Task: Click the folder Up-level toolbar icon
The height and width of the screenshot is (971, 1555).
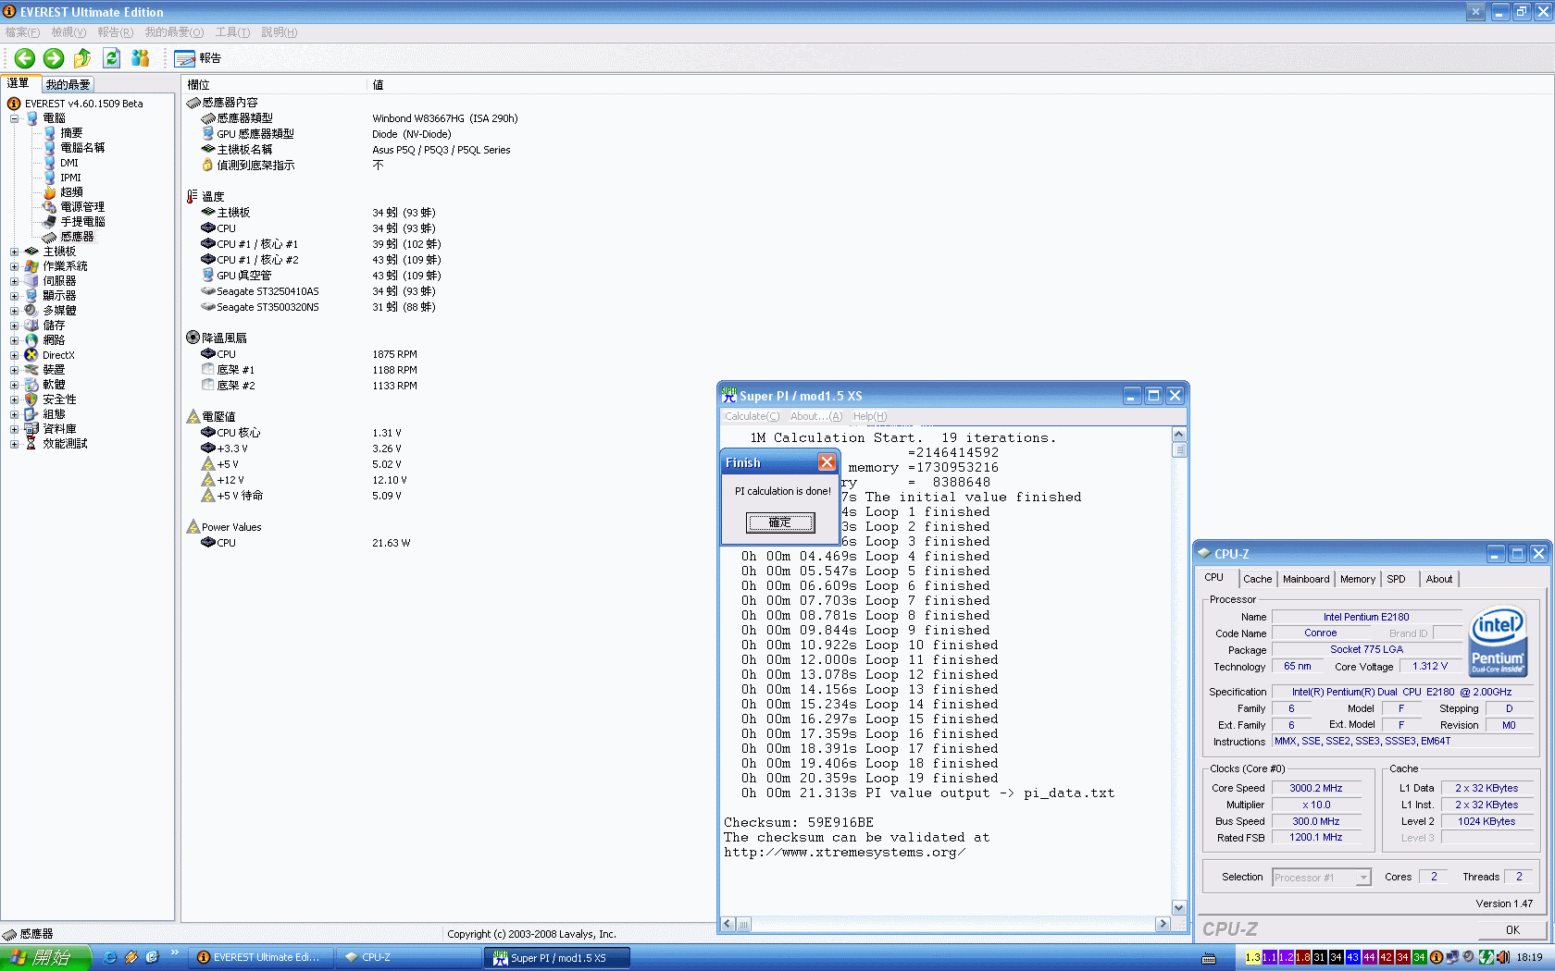Action: click(82, 58)
